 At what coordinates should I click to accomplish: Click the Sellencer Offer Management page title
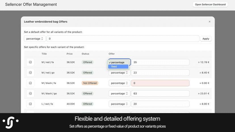pos(31,5)
